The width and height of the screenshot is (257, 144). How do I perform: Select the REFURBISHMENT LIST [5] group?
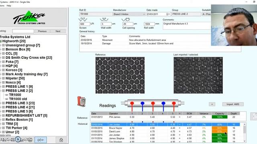27,116
